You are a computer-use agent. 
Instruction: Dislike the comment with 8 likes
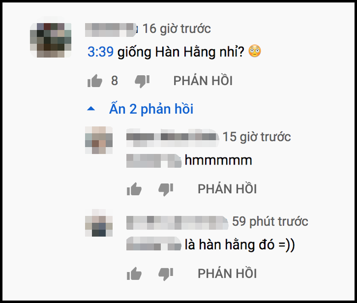coord(142,81)
